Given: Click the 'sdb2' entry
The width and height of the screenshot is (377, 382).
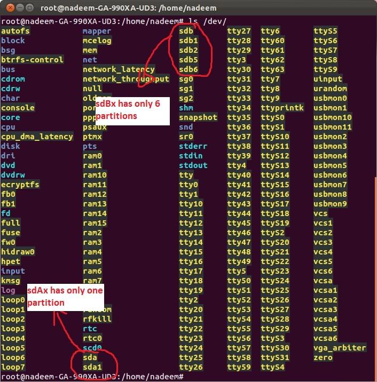Looking at the screenshot, I should pyautogui.click(x=189, y=51).
